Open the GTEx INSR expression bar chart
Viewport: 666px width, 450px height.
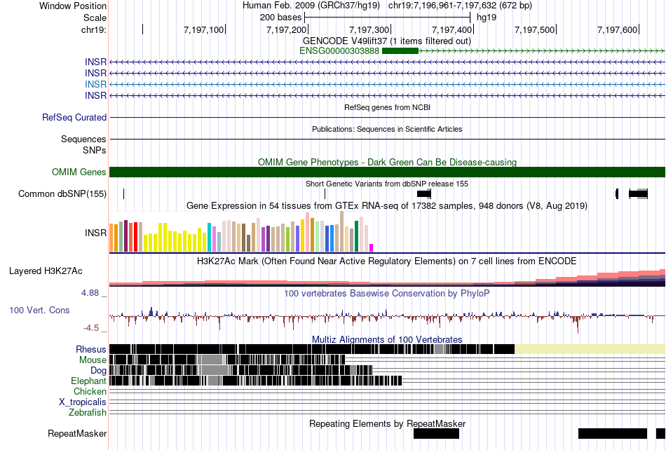pyautogui.click(x=241, y=232)
